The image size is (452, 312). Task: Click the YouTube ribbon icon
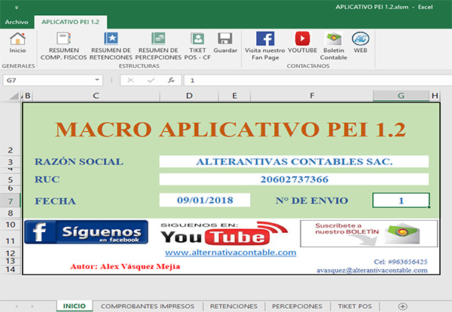302,39
